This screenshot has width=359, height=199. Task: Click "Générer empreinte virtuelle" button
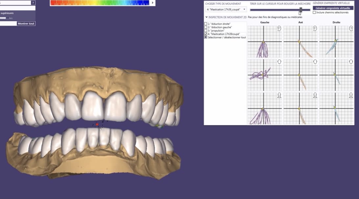click(333, 8)
